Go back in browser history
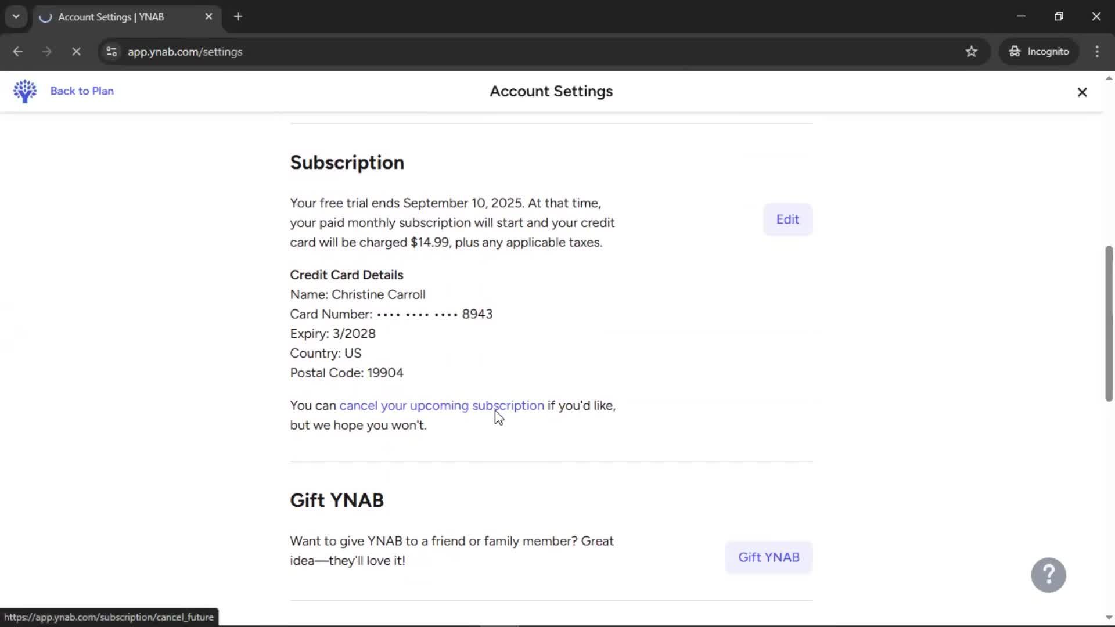The height and width of the screenshot is (627, 1115). click(x=18, y=52)
